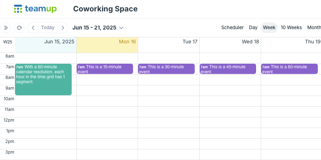
Task: Go to previous week arrow
Action: click(x=33, y=28)
